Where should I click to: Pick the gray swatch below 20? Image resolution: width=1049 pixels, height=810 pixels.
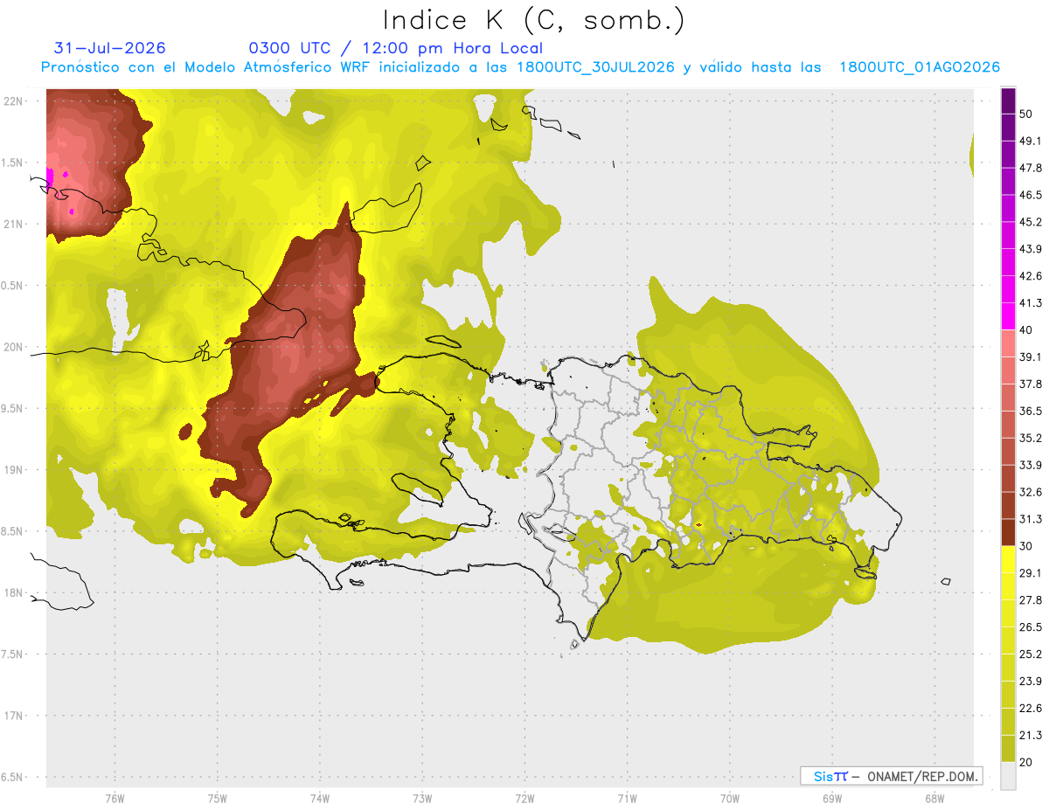click(x=1008, y=776)
